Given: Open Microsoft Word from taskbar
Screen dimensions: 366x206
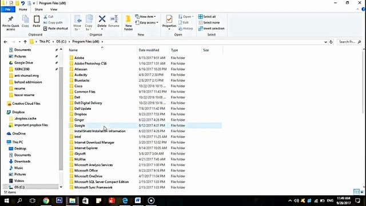Looking at the screenshot, I should click(138, 201).
